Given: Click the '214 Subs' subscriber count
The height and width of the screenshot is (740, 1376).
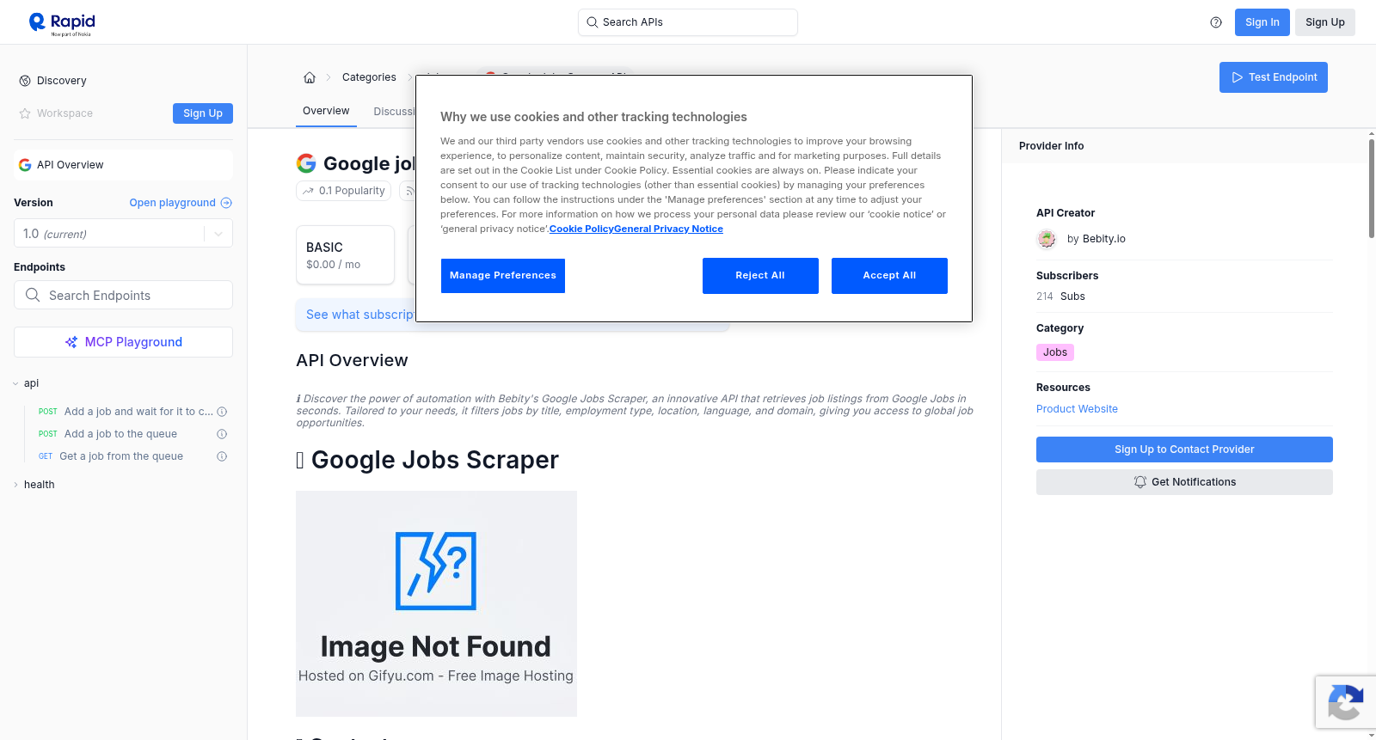Looking at the screenshot, I should click(x=1060, y=297).
